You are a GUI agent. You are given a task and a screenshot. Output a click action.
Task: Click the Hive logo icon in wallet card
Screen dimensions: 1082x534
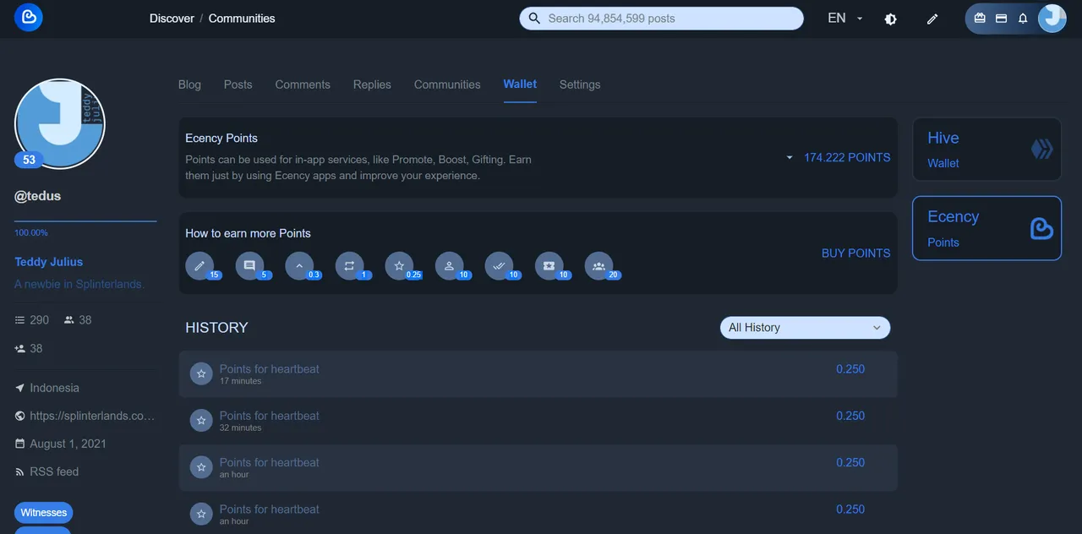[x=1042, y=150]
